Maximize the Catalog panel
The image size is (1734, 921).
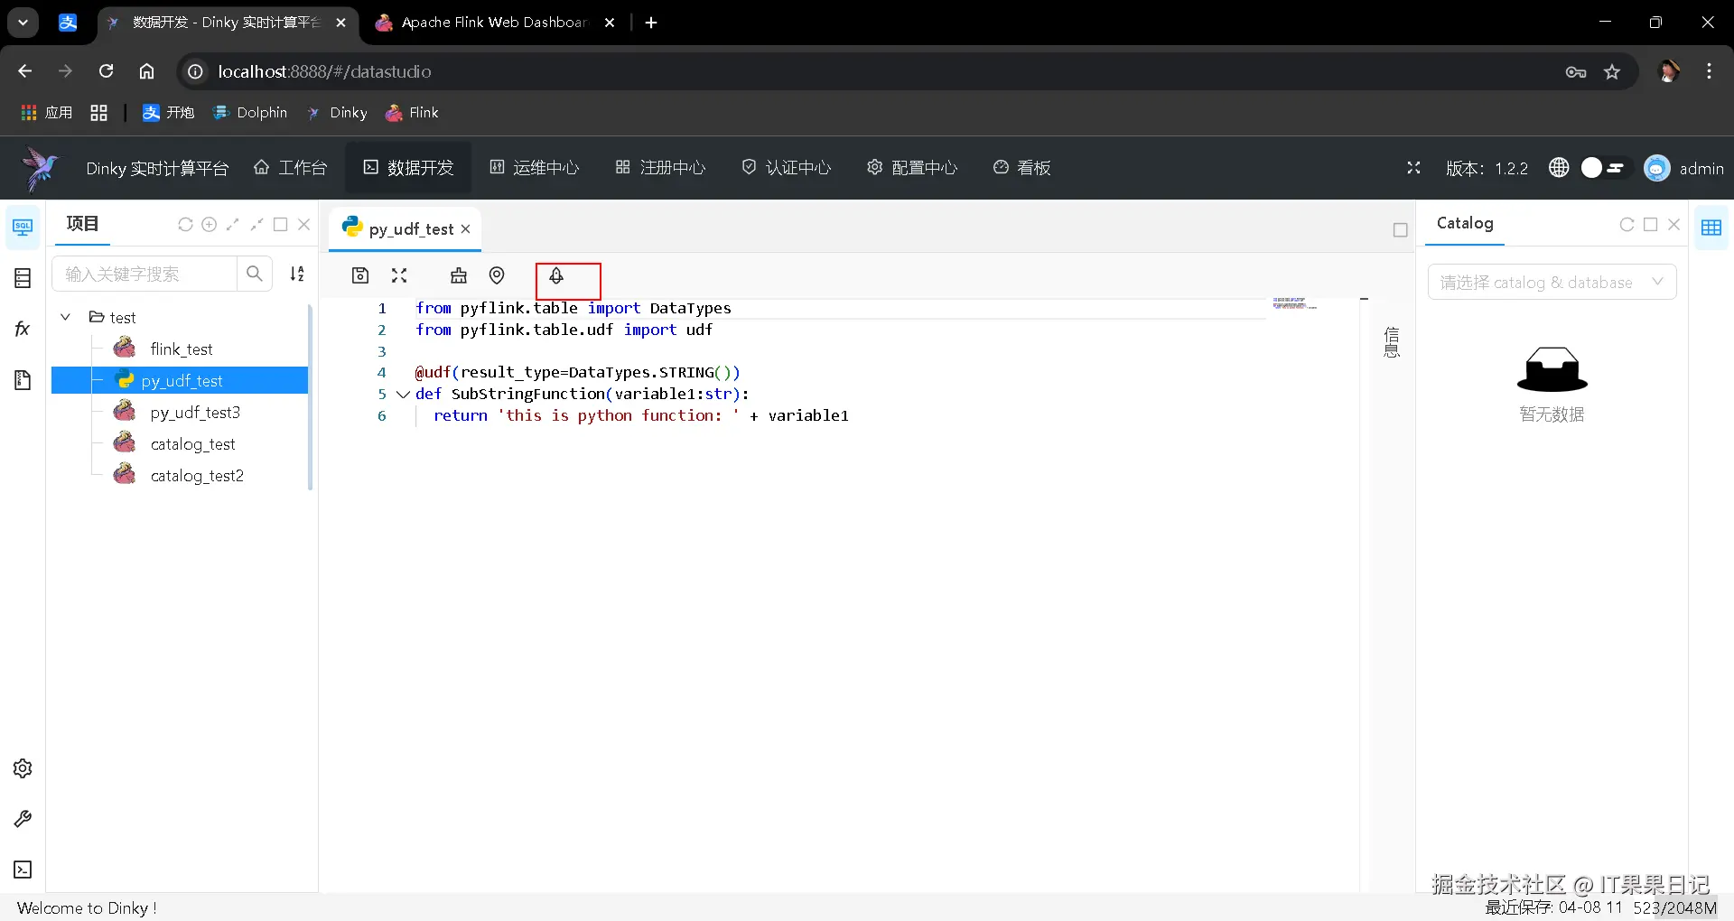[x=1650, y=225]
